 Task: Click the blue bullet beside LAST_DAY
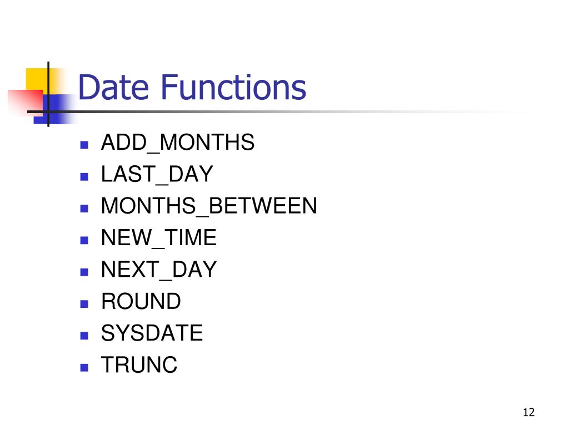click(x=84, y=177)
